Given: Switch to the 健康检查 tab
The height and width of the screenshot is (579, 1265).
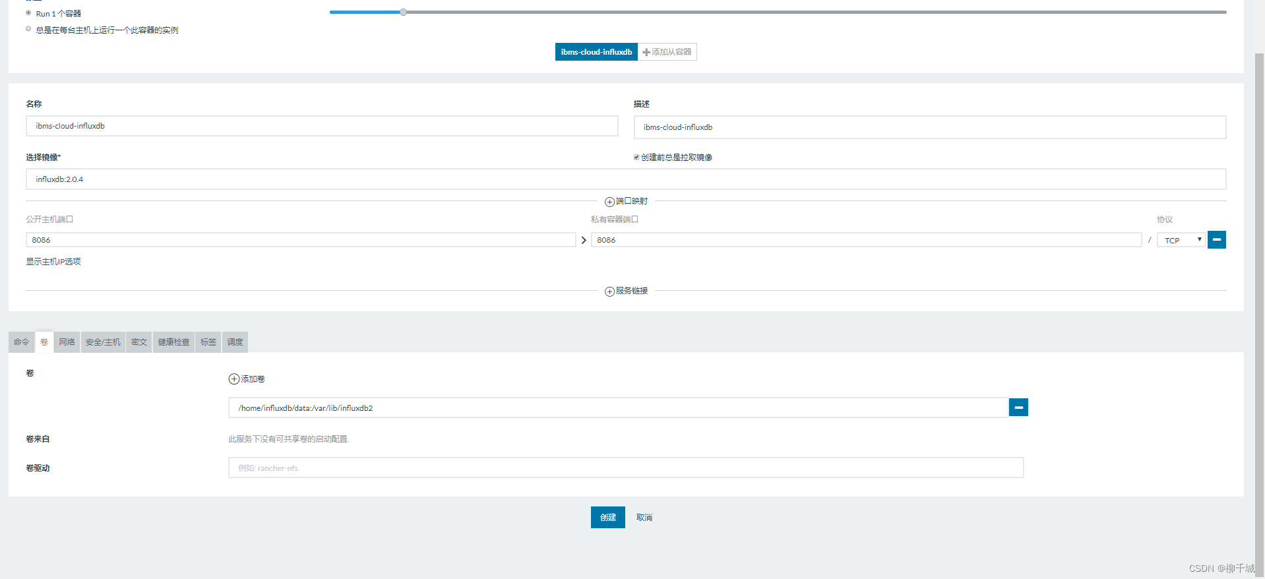Looking at the screenshot, I should tap(173, 342).
